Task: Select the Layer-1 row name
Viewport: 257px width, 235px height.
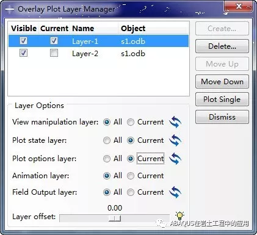Action: coord(85,42)
